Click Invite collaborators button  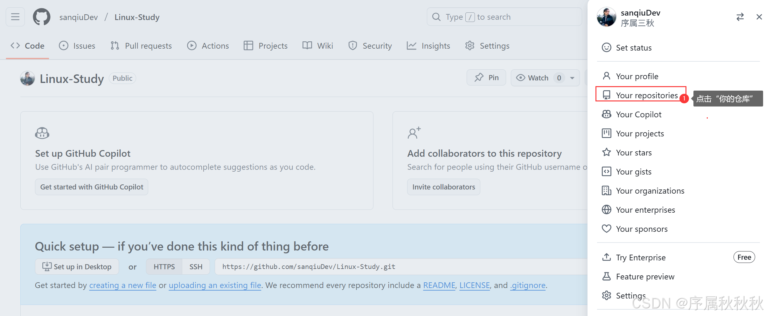tap(443, 187)
